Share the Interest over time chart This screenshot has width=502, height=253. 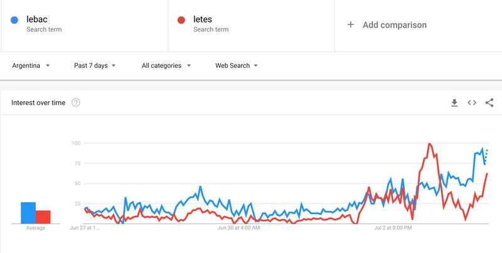[x=489, y=103]
